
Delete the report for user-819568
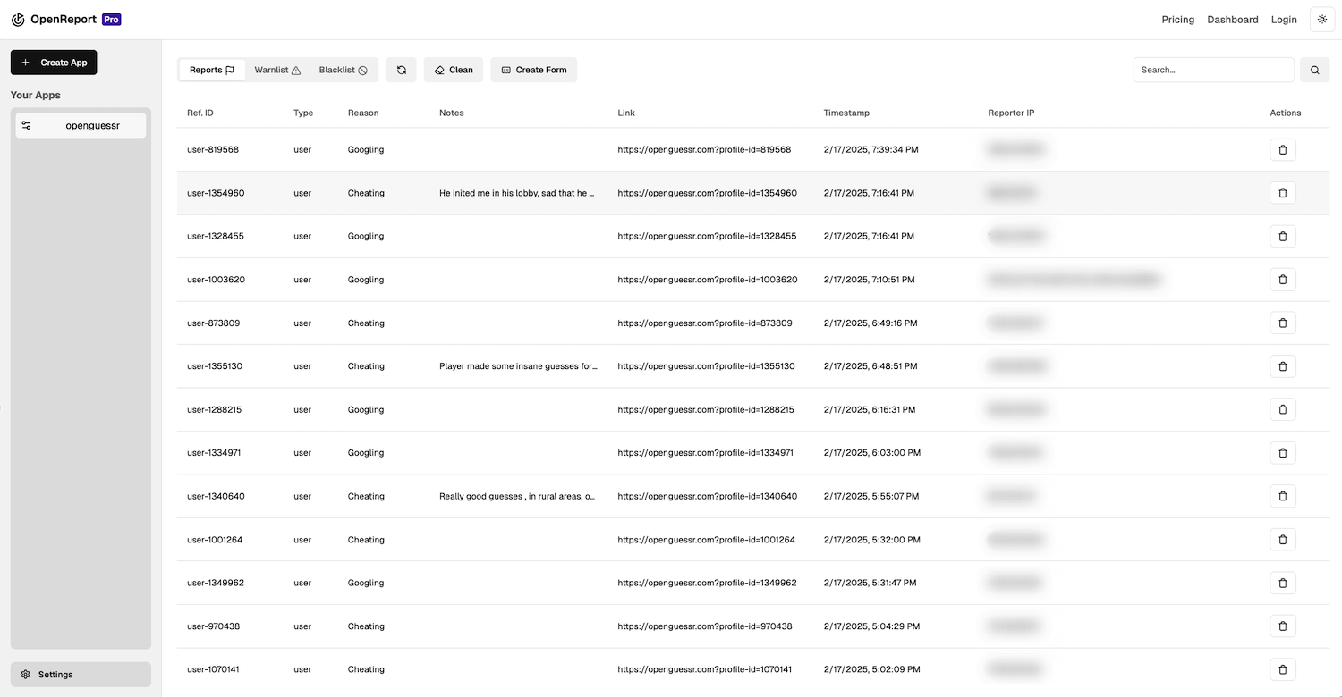click(1283, 149)
